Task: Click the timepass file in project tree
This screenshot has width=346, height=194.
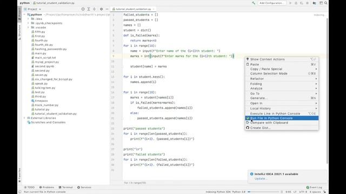Action: pyautogui.click(x=41, y=101)
